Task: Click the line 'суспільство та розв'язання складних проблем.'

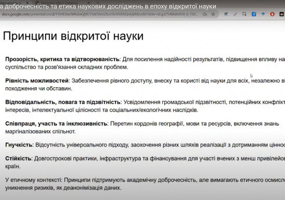Action: click(67, 67)
